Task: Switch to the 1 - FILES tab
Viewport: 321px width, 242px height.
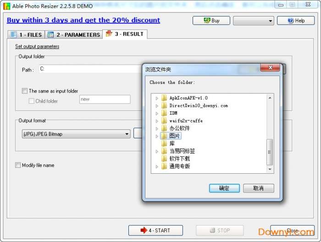Action: 26,34
